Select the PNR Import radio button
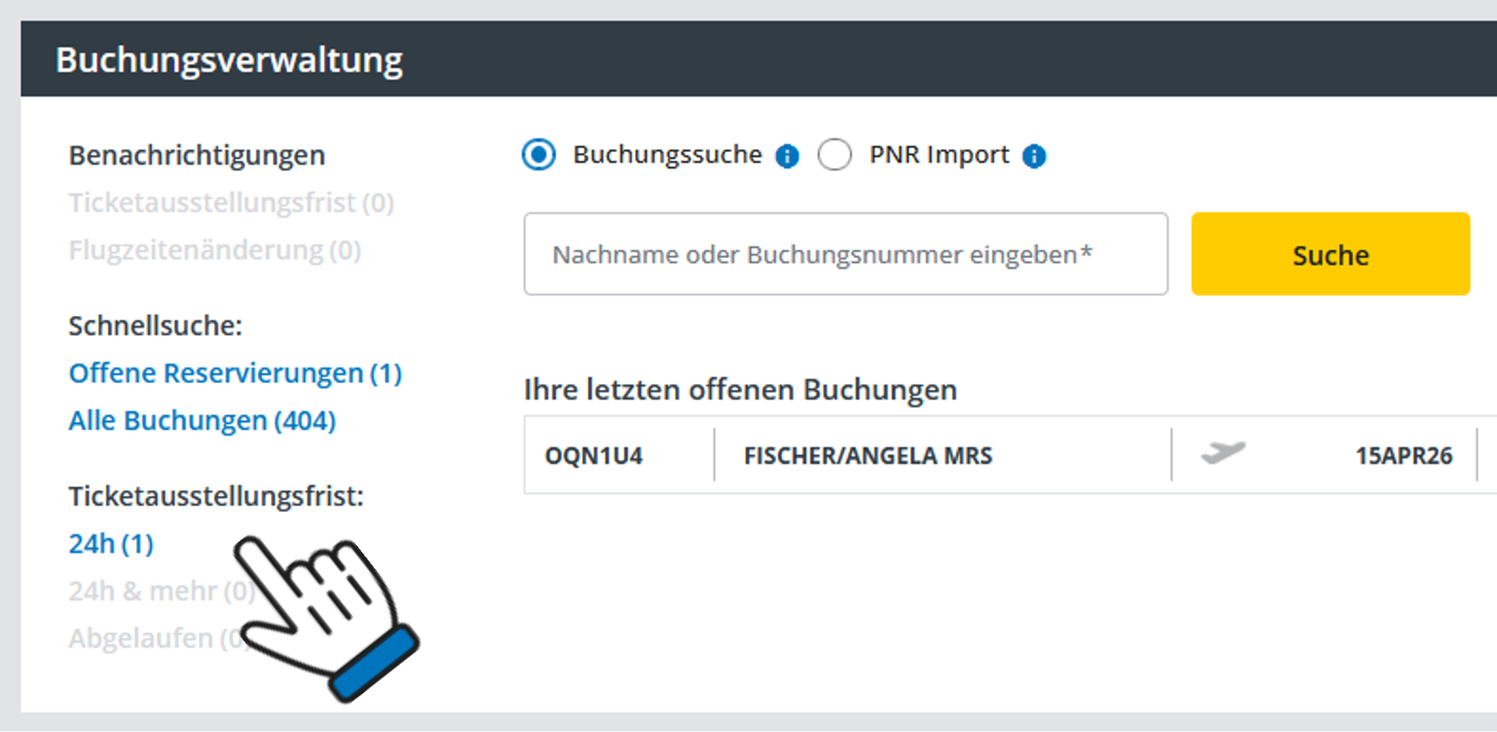 pyautogui.click(x=834, y=155)
